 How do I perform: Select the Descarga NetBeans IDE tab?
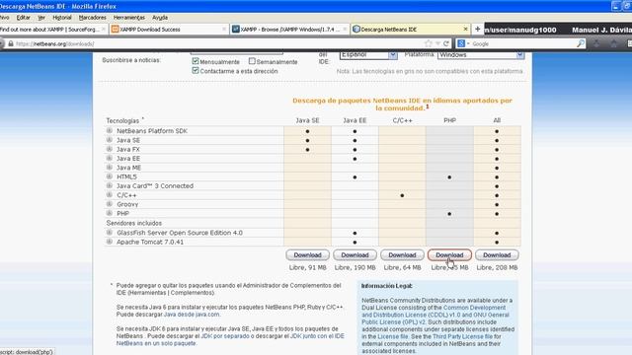pyautogui.click(x=411, y=30)
